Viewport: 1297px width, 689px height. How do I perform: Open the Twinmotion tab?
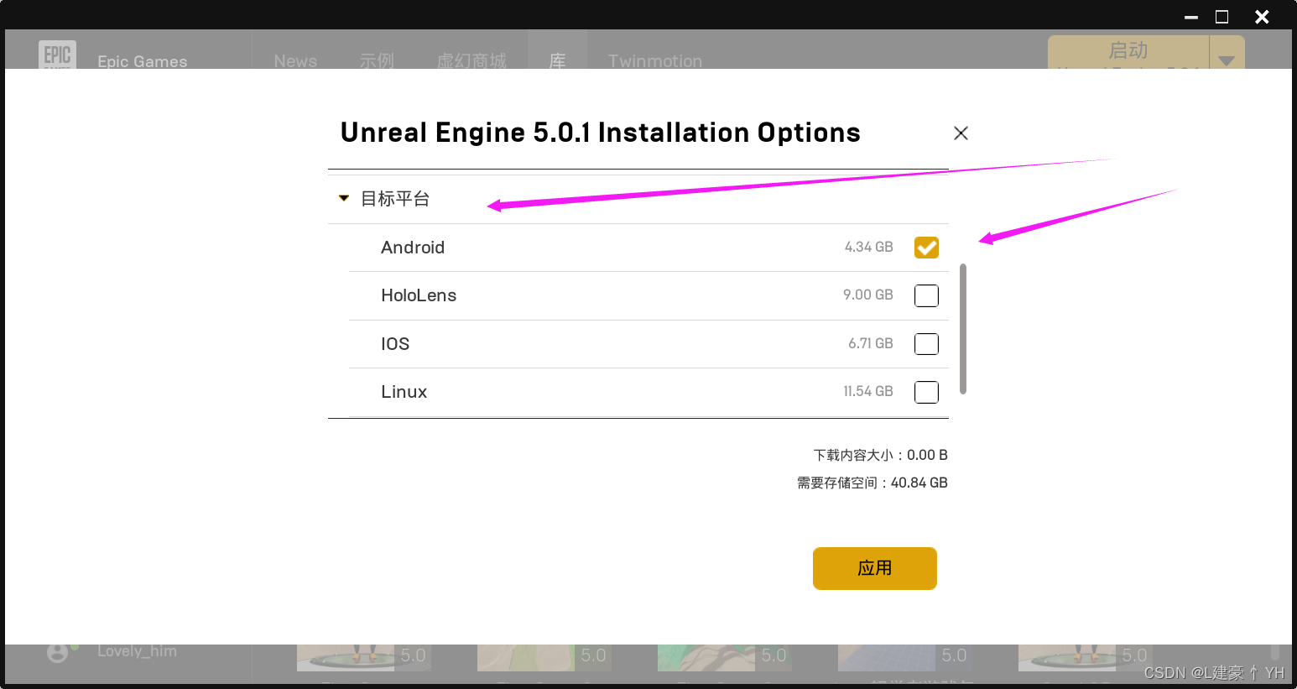655,60
